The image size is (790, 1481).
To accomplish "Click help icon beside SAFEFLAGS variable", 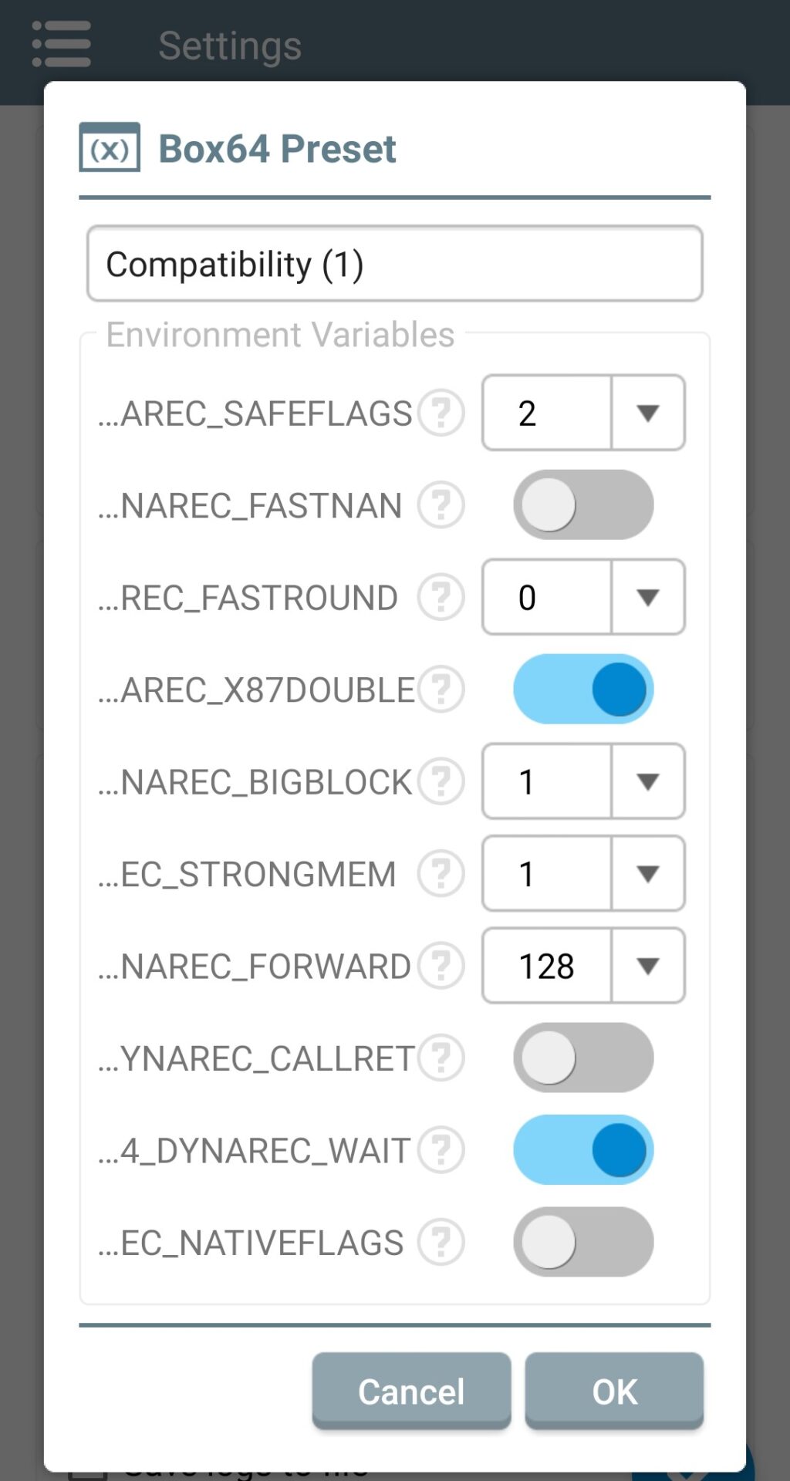I will tap(441, 413).
